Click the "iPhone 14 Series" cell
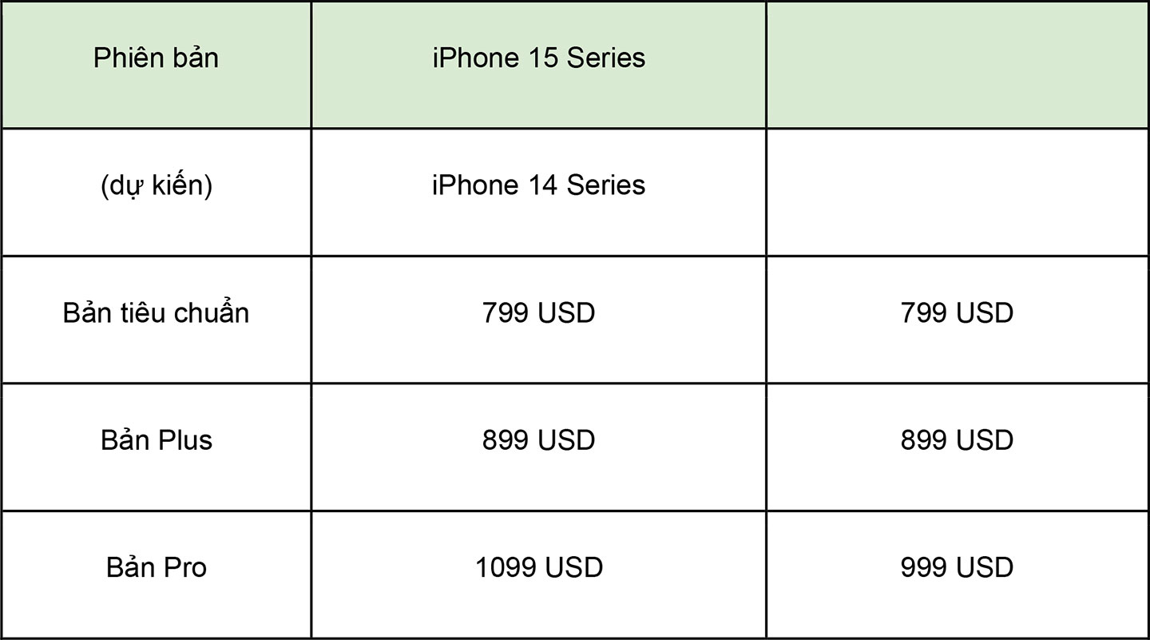The image size is (1150, 640). (x=539, y=192)
